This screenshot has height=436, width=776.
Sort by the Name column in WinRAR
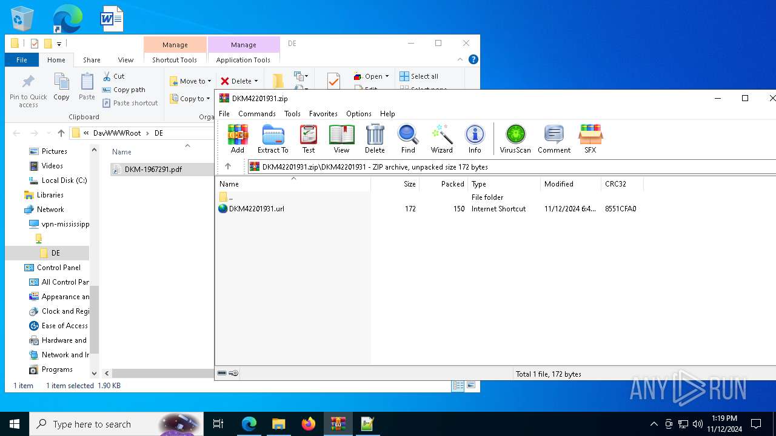pyautogui.click(x=293, y=184)
